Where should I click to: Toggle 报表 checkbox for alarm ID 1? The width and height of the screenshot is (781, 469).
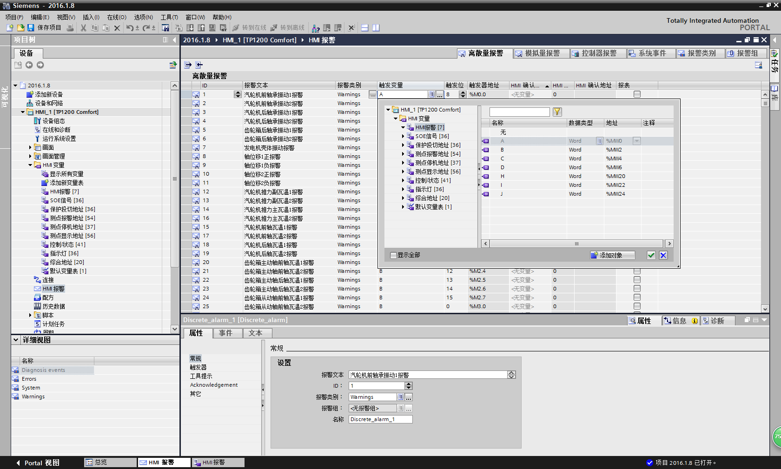pyautogui.click(x=637, y=94)
